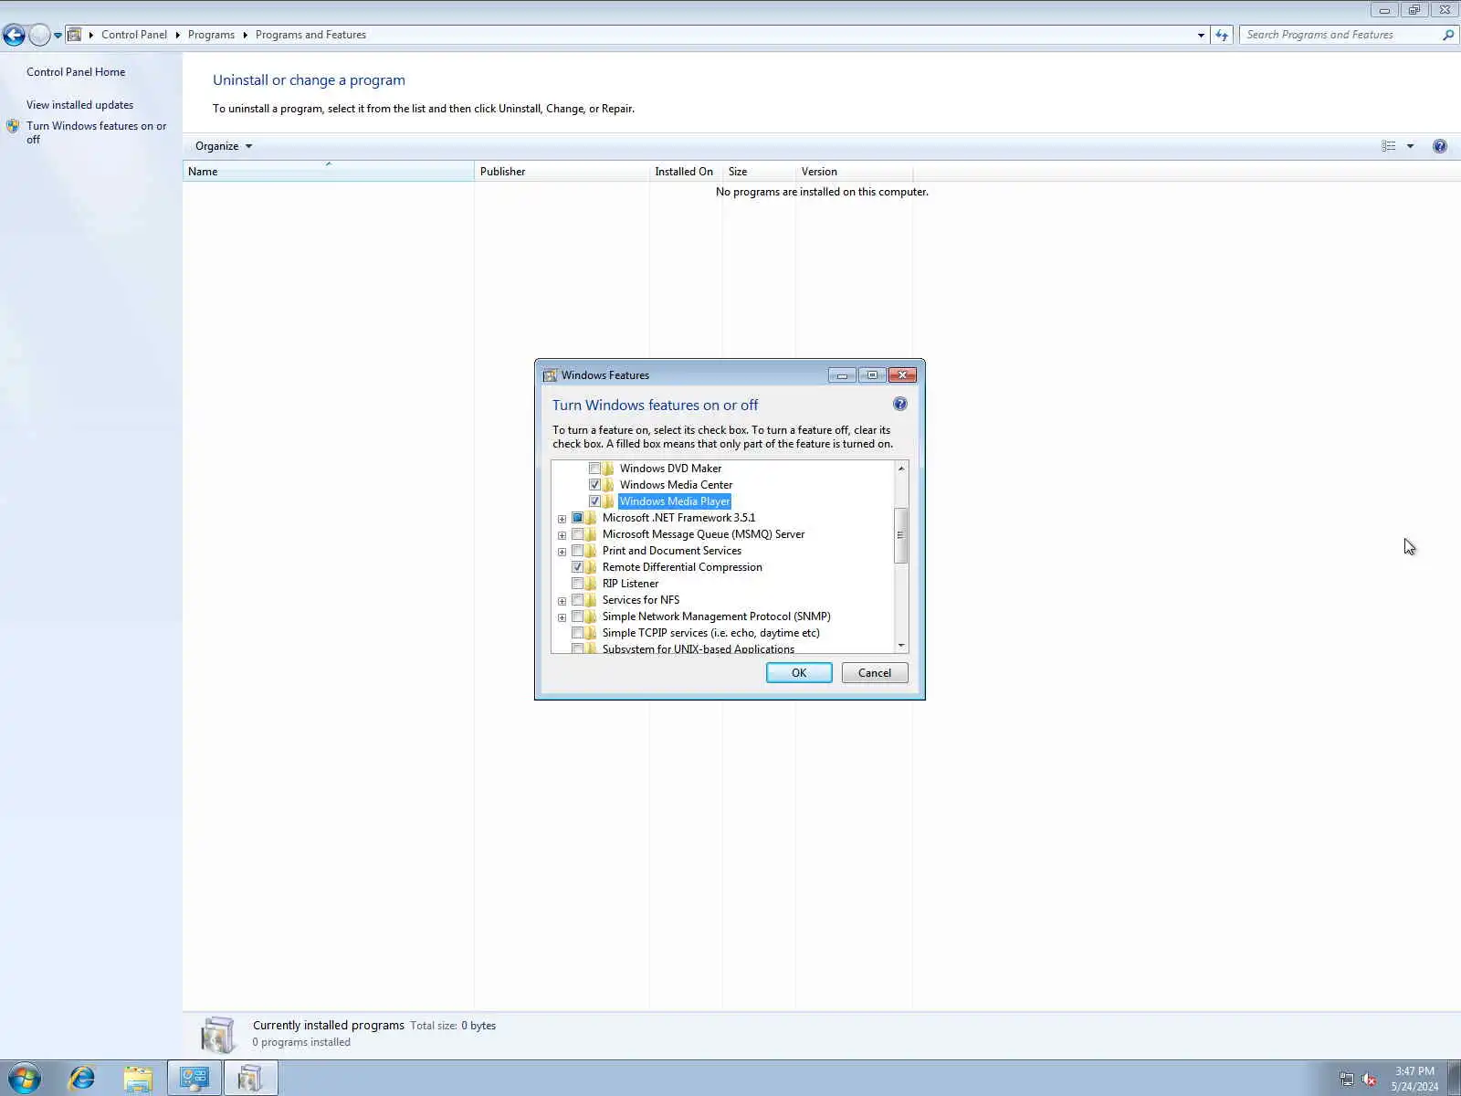Click the Programs and Features breadcrumb
The image size is (1461, 1096).
[x=310, y=35]
